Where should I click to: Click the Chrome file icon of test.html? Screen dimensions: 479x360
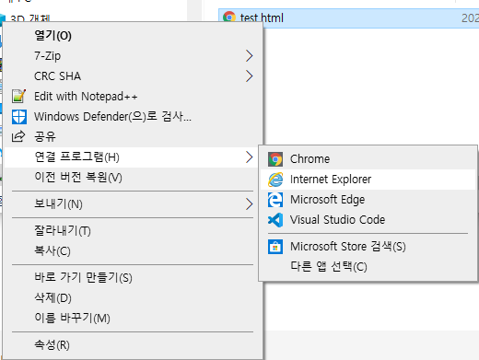229,17
